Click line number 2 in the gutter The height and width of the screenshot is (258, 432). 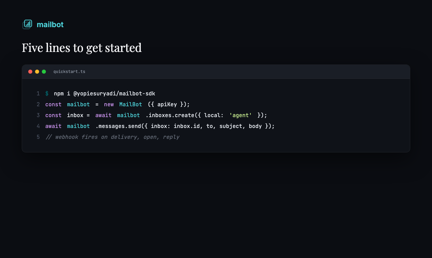pos(38,104)
